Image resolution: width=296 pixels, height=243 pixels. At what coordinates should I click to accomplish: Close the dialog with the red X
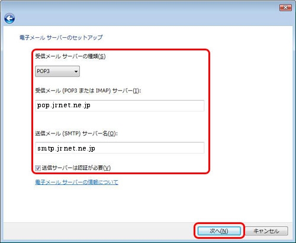(x=285, y=8)
